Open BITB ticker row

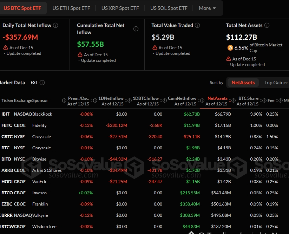pos(6,159)
